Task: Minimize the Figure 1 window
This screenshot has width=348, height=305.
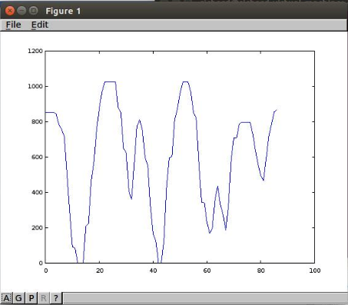Action: click(x=22, y=11)
